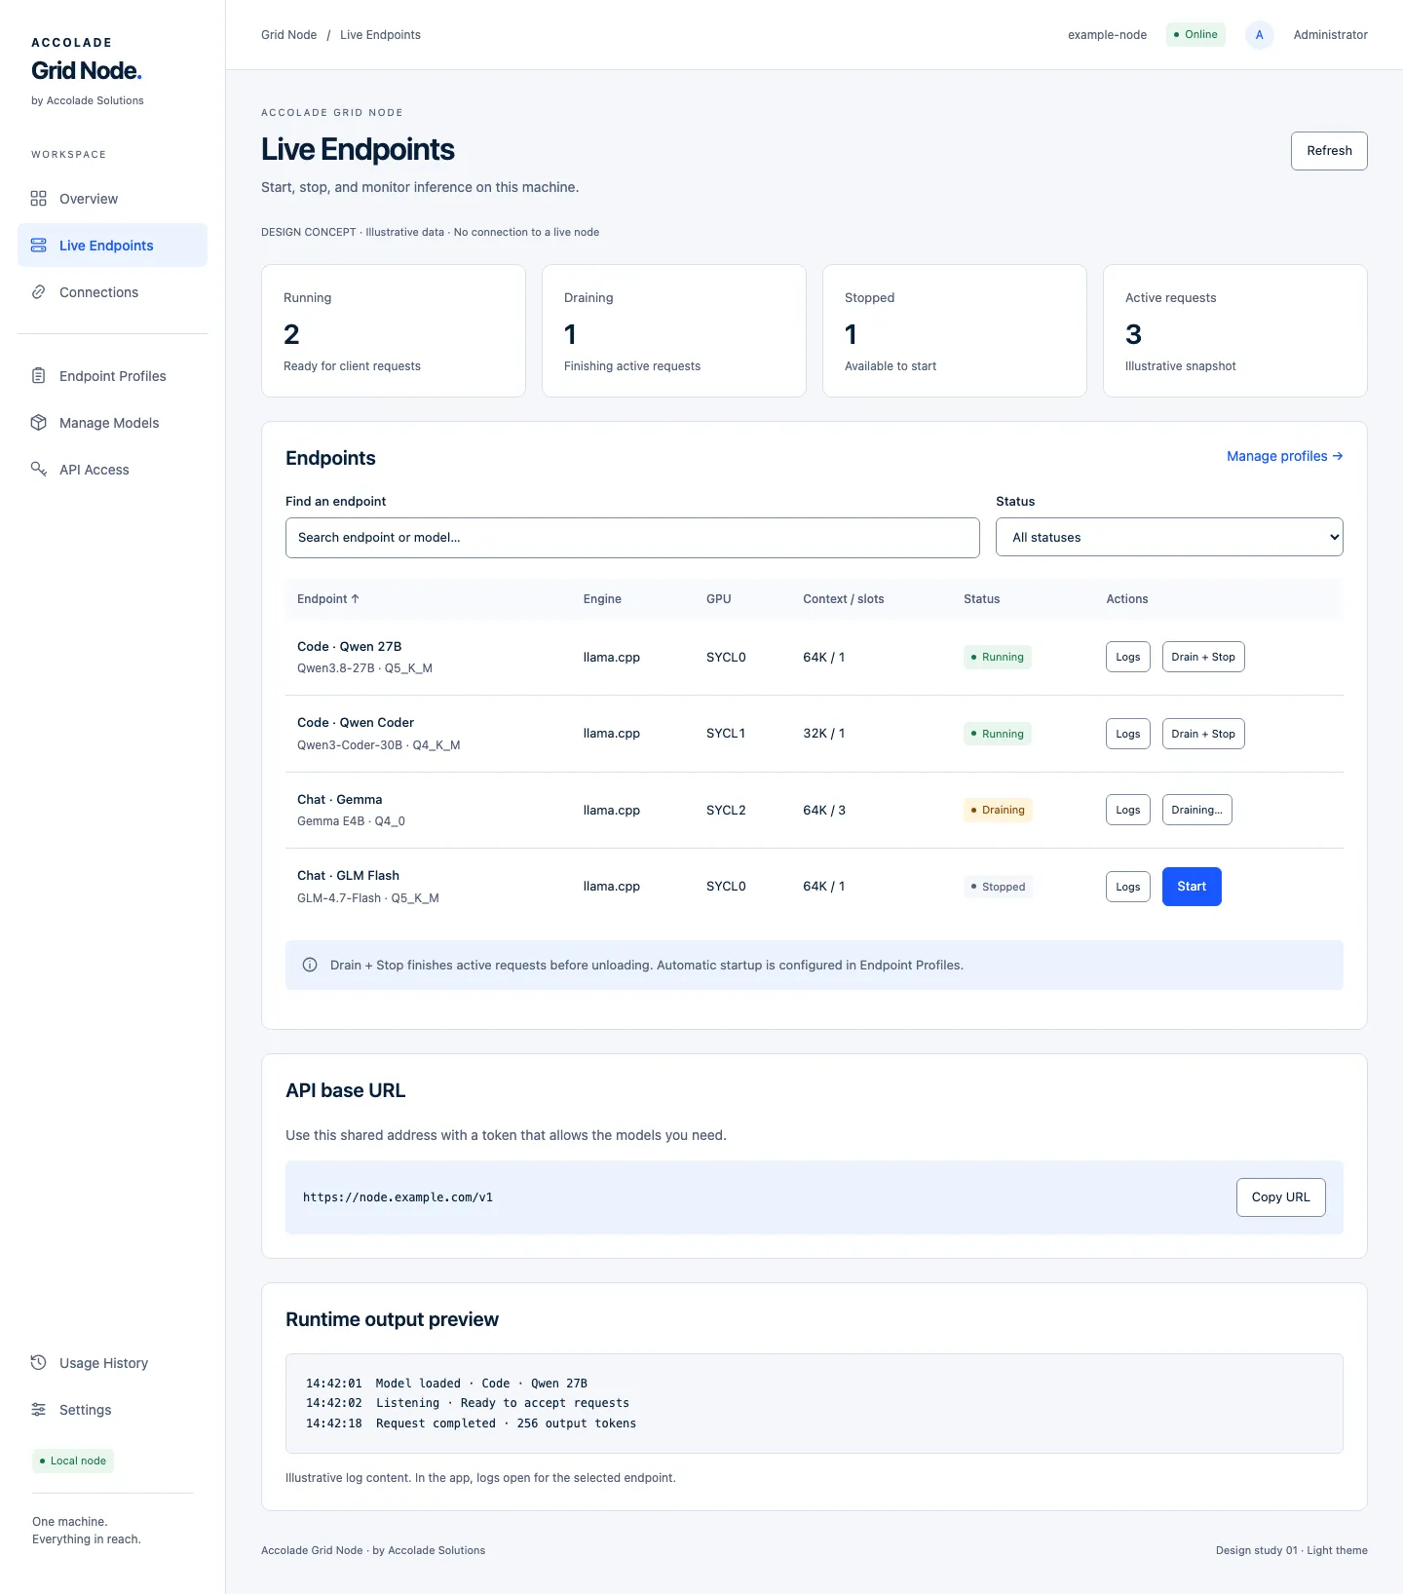Drain and stop the Code · Qwen Coder endpoint
This screenshot has width=1403, height=1594.
(1203, 734)
